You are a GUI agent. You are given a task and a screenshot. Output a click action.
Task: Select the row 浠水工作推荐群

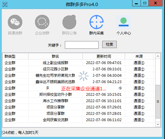point(79,101)
